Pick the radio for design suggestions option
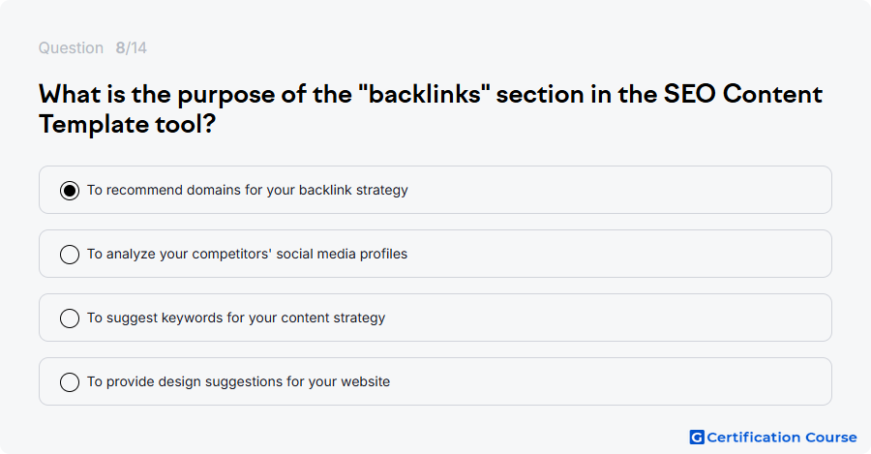This screenshot has width=871, height=454. click(70, 382)
